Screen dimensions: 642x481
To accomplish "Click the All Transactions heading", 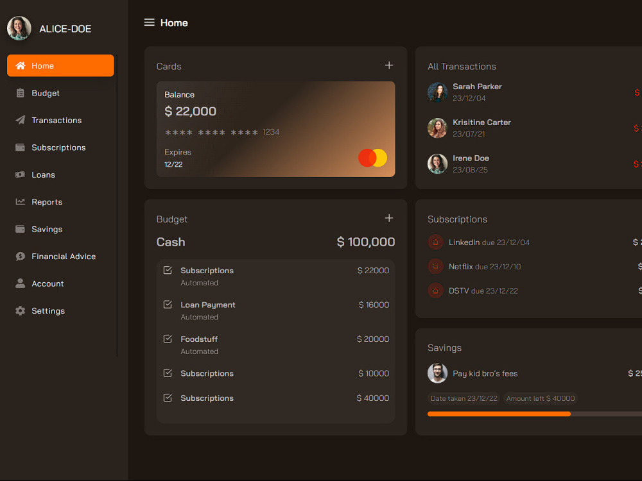I will tap(462, 67).
